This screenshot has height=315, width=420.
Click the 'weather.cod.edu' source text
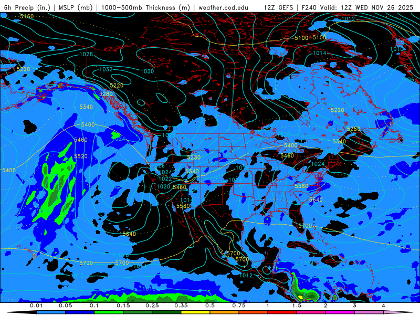tap(223, 7)
